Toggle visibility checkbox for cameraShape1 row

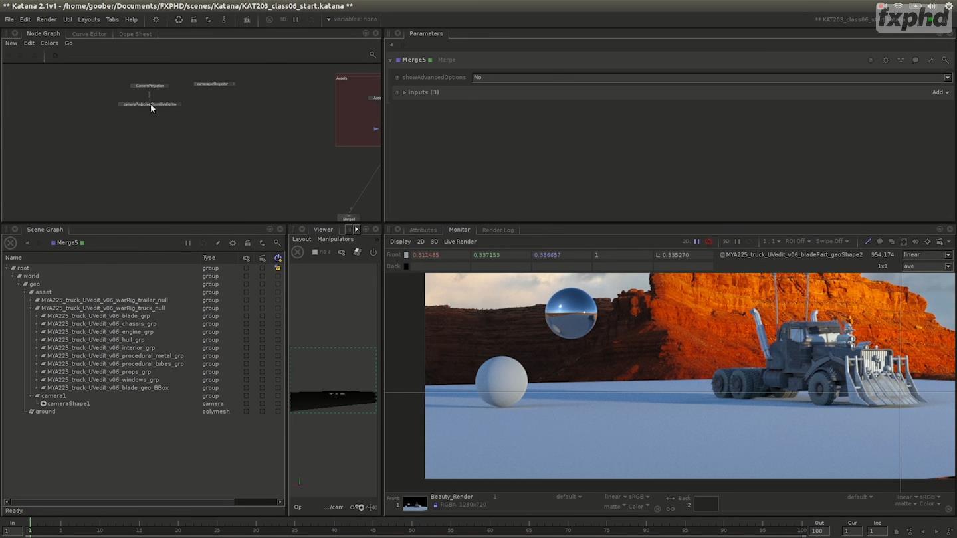pyautogui.click(x=246, y=404)
